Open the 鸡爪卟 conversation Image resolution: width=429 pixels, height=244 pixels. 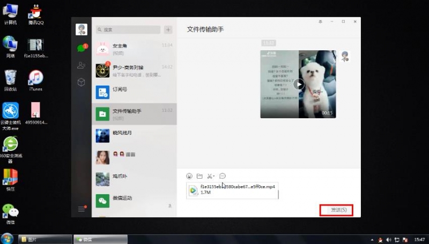pyautogui.click(x=135, y=179)
